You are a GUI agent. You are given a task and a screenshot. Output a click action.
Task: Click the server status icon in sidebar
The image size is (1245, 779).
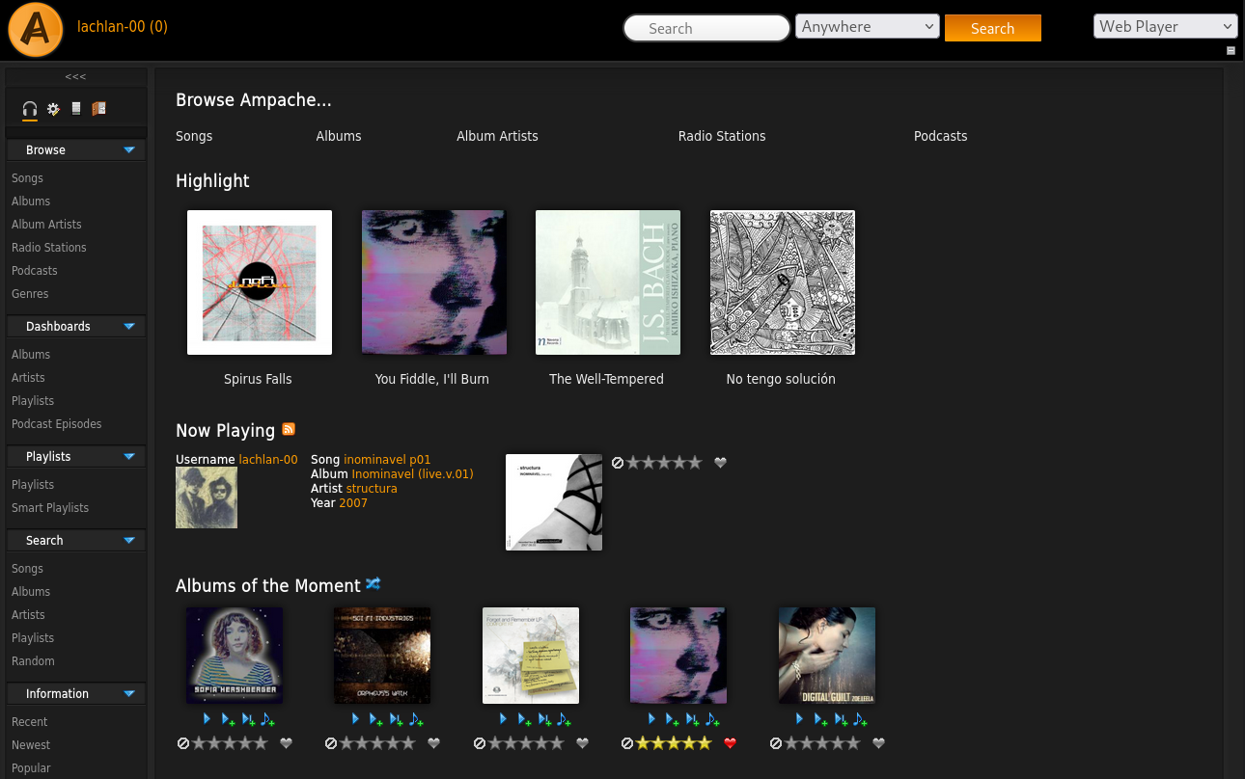[x=75, y=108]
